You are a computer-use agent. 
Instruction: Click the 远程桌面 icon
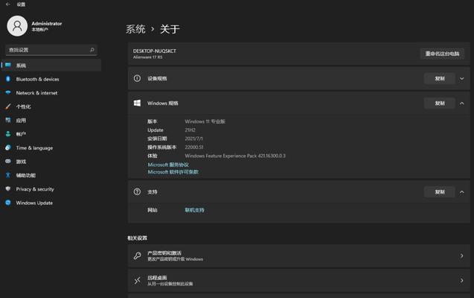(137, 281)
